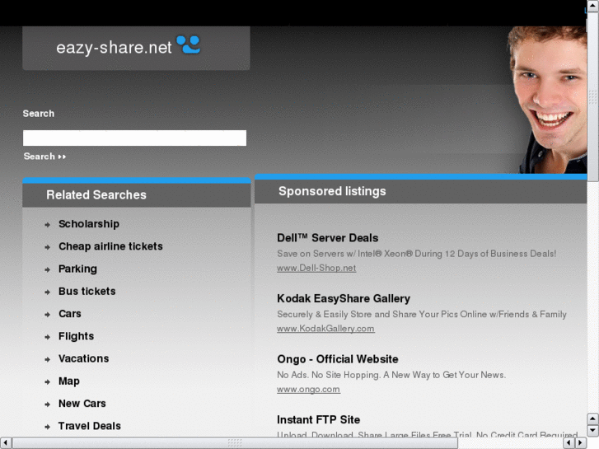This screenshot has height=449, width=599.
Task: Click arrow bullet beside Parking
Action: 47,269
